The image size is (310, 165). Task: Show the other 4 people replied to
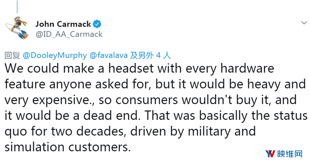(150, 55)
